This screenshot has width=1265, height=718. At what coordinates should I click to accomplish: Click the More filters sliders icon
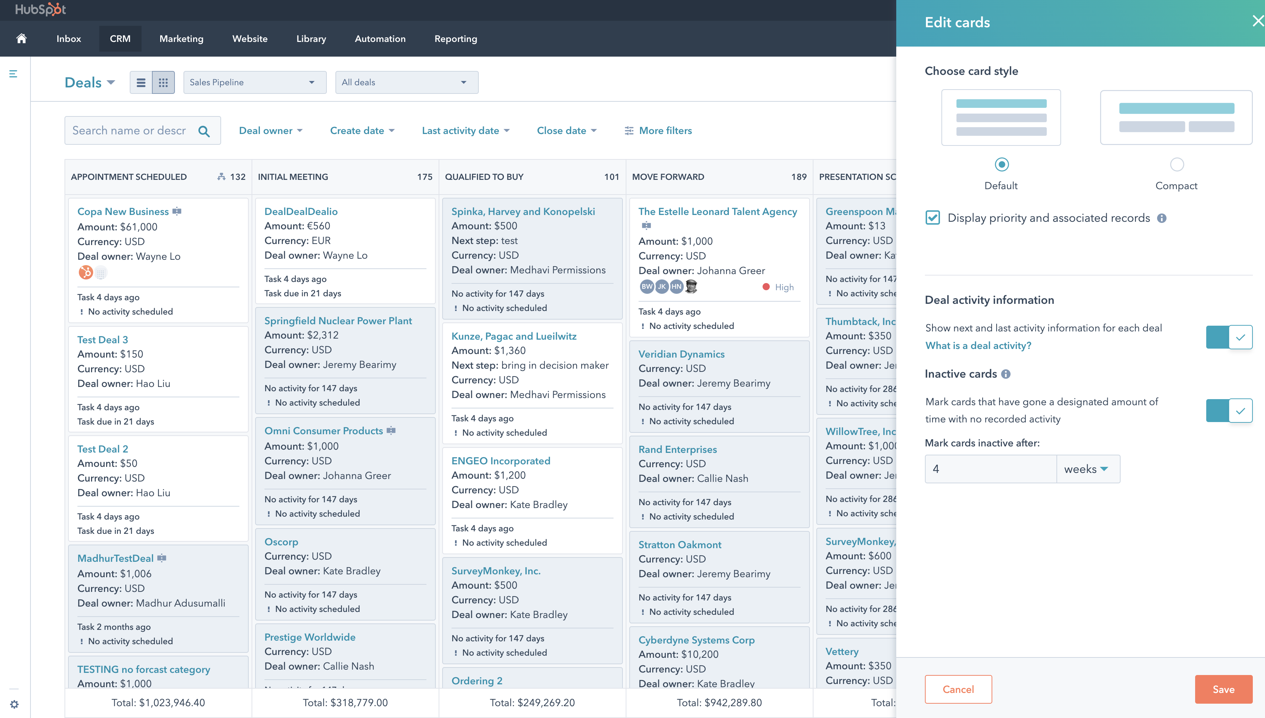pyautogui.click(x=629, y=131)
